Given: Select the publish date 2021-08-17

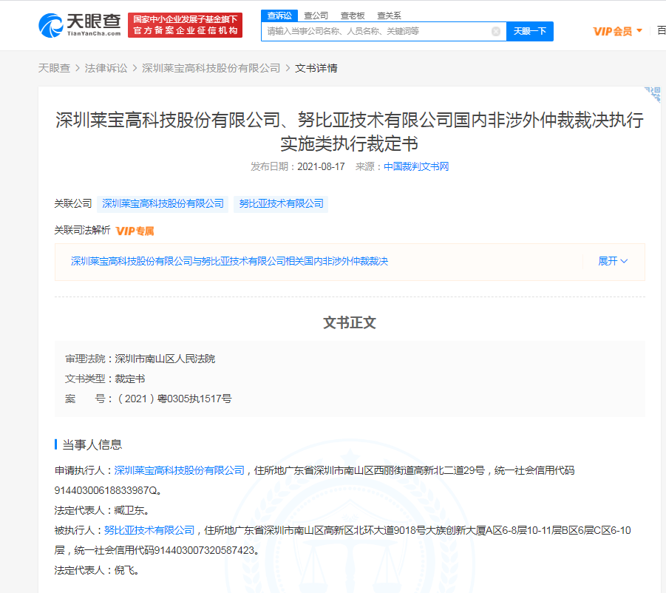Looking at the screenshot, I should tap(321, 166).
